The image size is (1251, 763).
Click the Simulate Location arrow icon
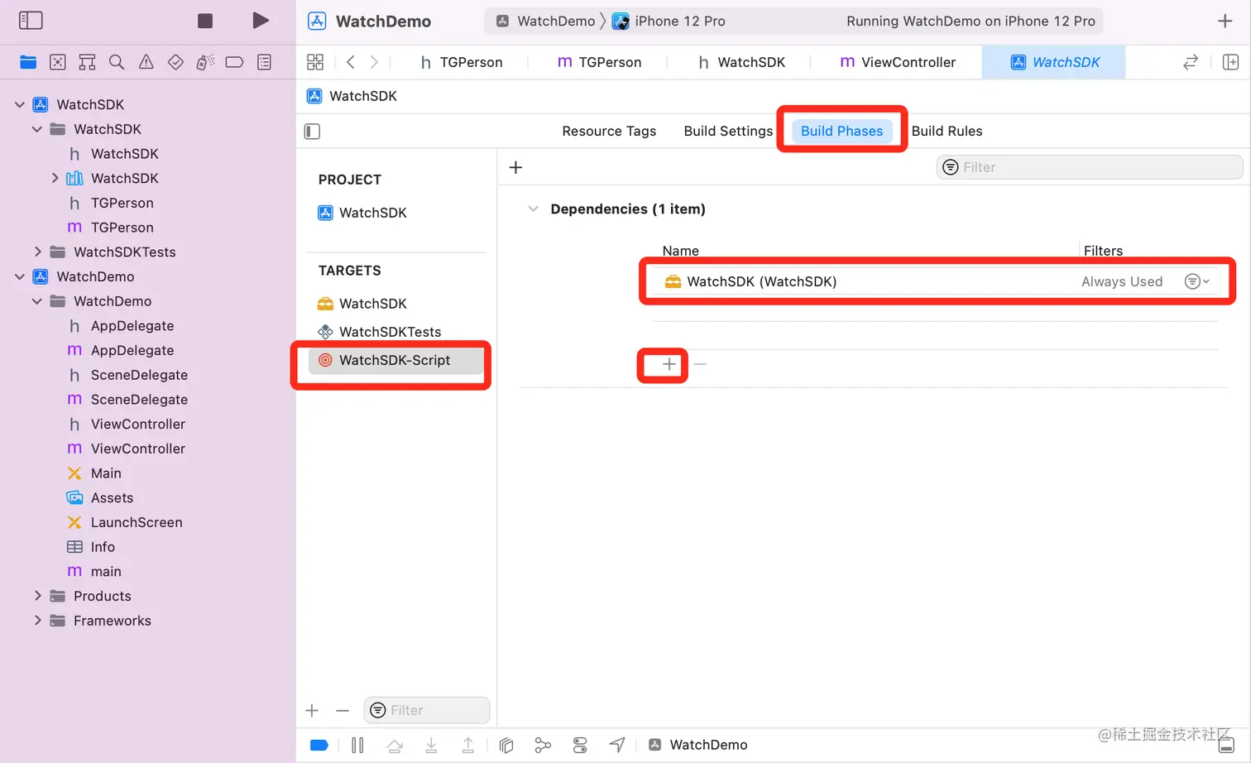tap(617, 746)
